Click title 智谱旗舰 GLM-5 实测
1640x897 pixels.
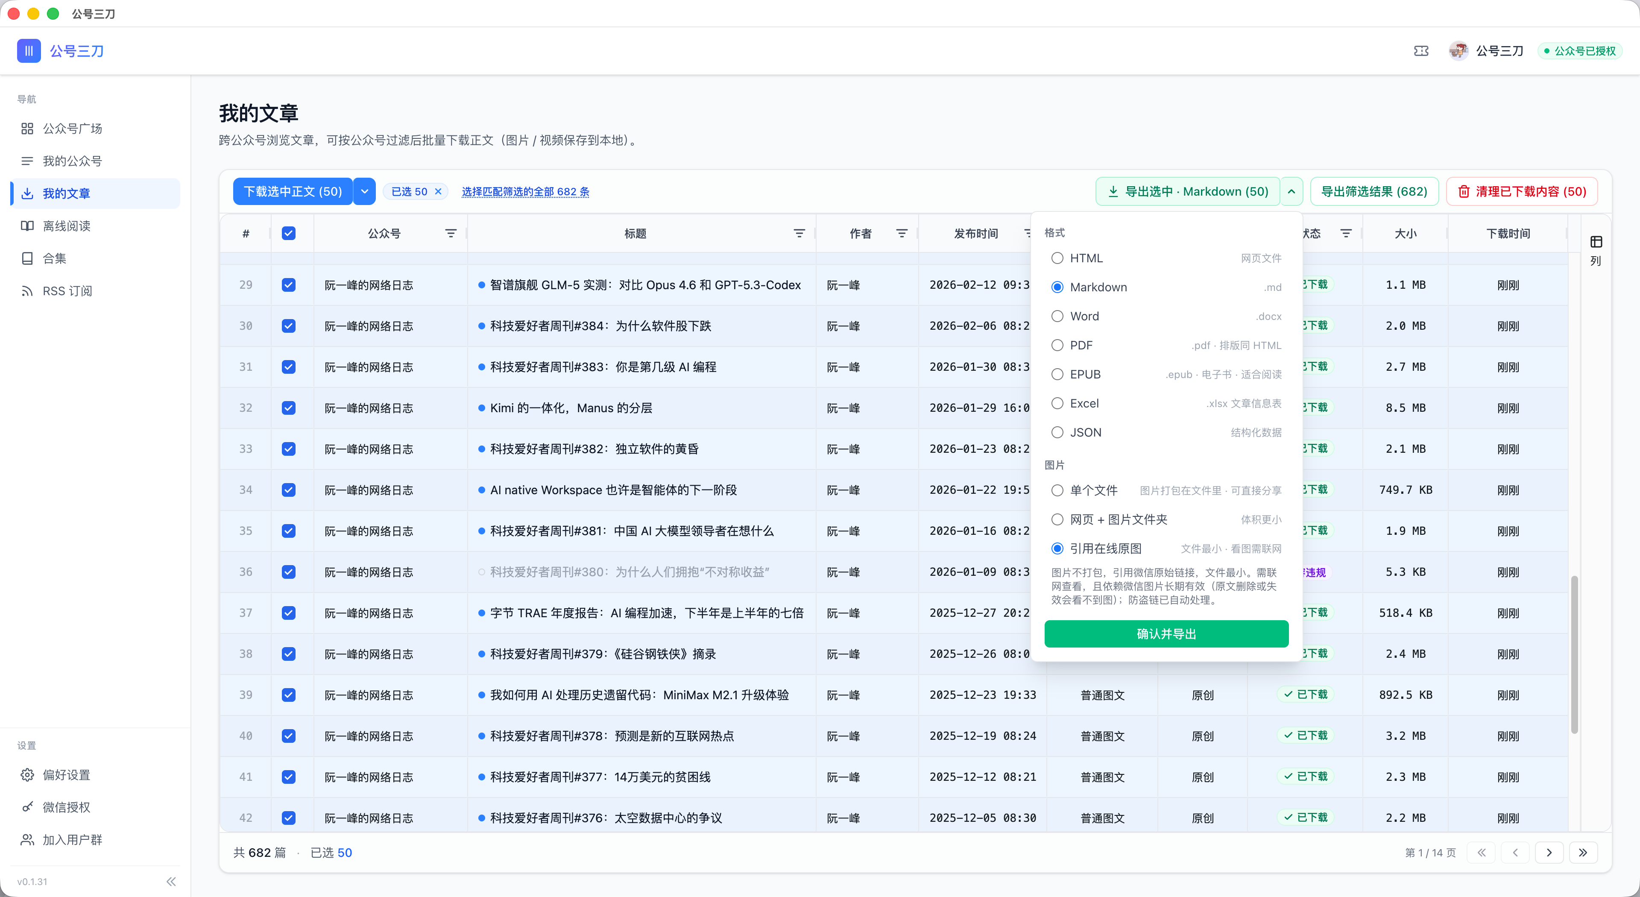(645, 285)
